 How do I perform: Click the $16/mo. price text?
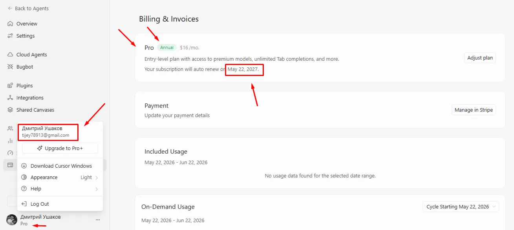190,48
